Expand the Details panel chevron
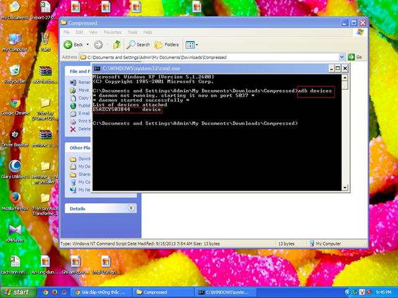 click(x=131, y=208)
